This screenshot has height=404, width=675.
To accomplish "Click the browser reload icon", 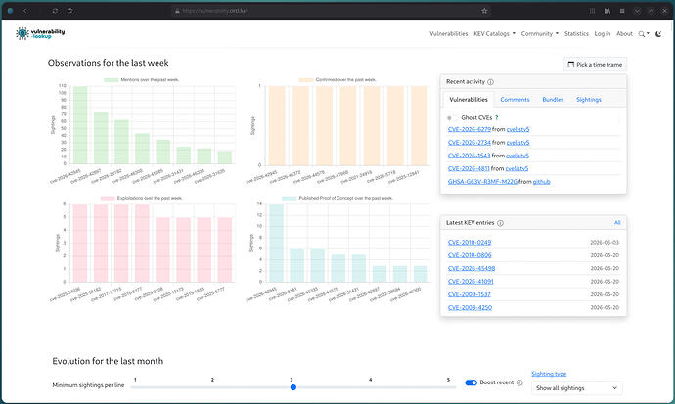I will (x=55, y=11).
